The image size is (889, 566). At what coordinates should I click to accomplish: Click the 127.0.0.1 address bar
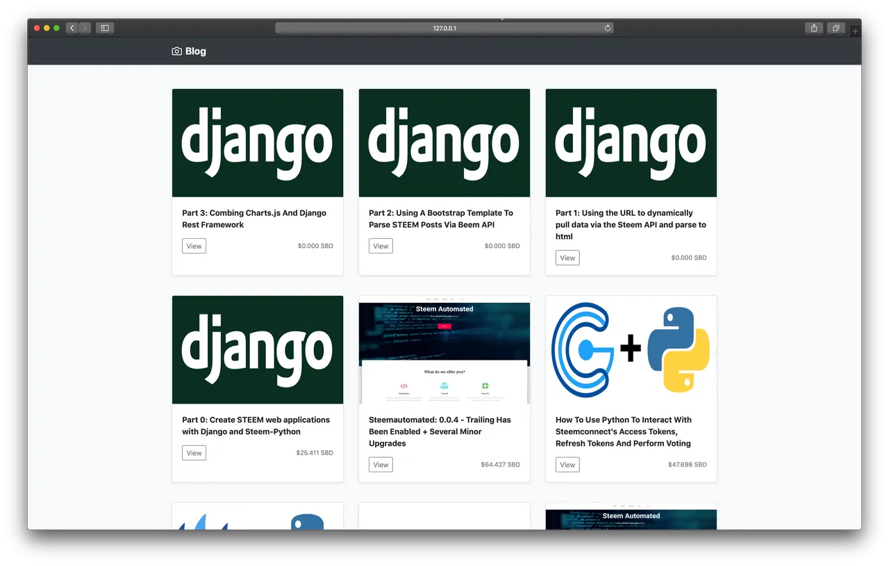tap(444, 28)
